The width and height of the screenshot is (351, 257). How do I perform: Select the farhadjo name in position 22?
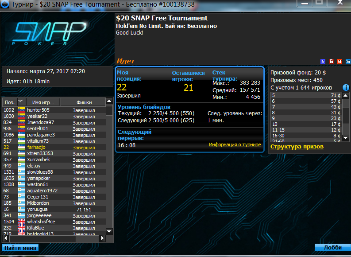[x=36, y=147]
